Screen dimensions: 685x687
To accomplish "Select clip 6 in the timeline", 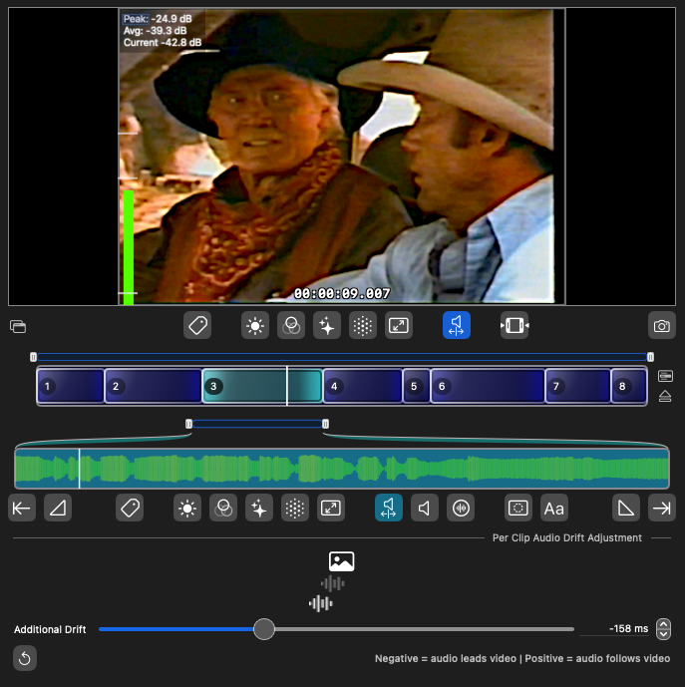I will tap(488, 386).
